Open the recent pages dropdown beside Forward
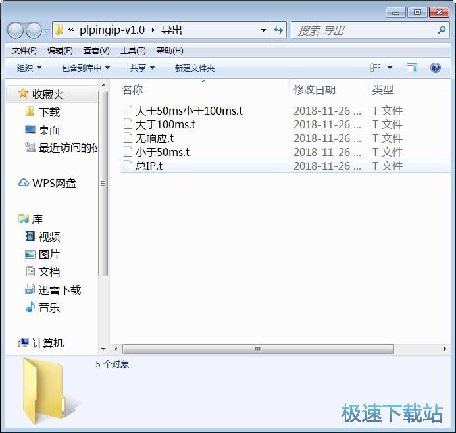The image size is (456, 433). pyautogui.click(x=47, y=30)
